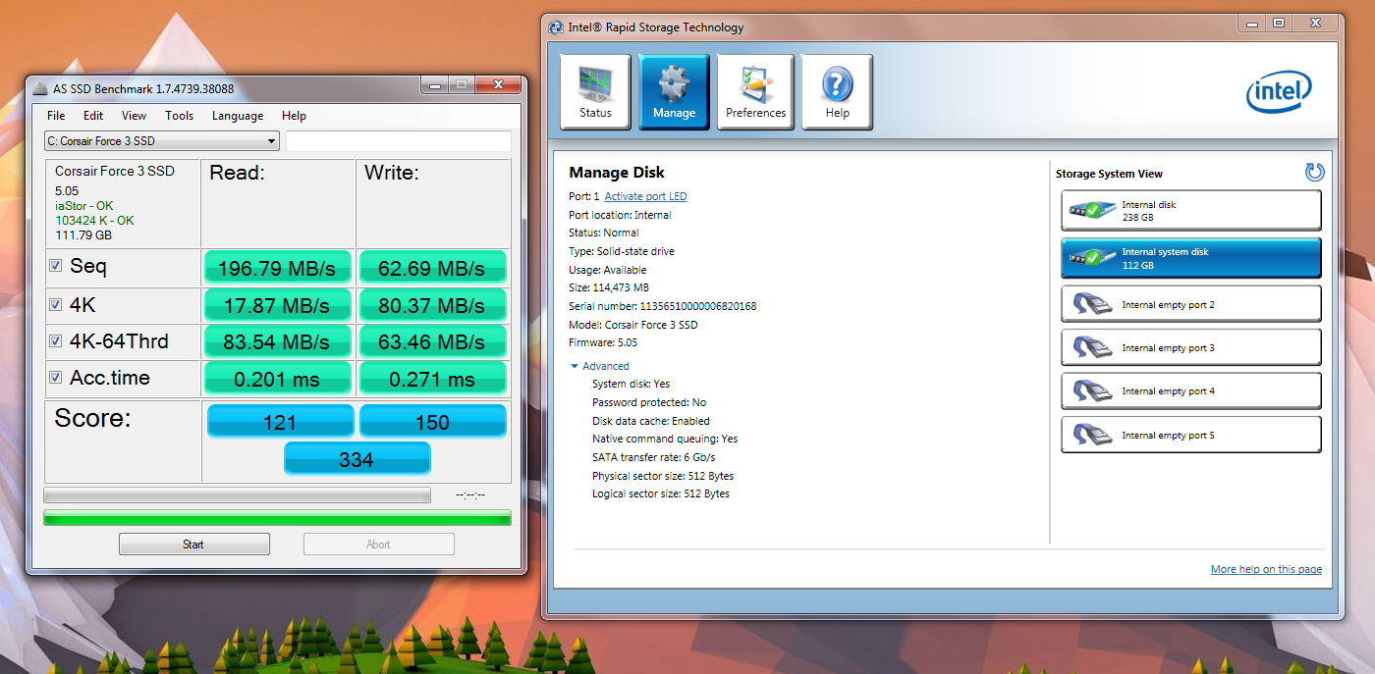Viewport: 1375px width, 674px height.
Task: Follow the Activate port LED link
Action: pos(645,196)
